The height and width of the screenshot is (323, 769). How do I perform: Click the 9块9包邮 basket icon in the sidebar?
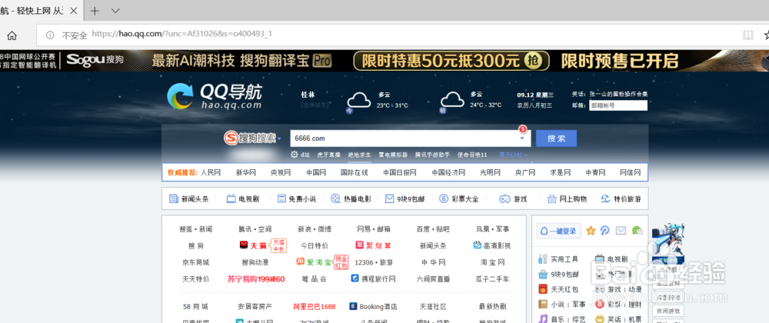tap(543, 274)
